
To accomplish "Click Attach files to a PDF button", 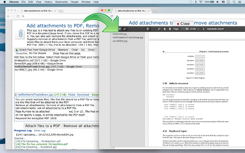I will 42,126.
